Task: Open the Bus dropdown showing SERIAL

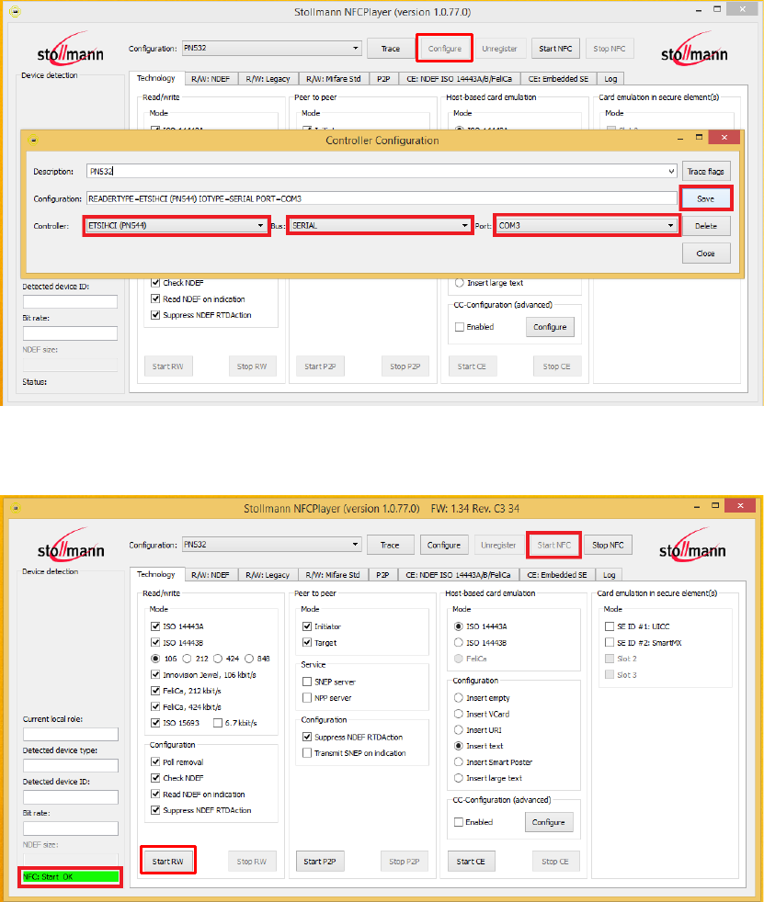Action: (380, 226)
